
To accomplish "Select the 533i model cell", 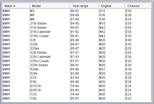I will (50, 78).
